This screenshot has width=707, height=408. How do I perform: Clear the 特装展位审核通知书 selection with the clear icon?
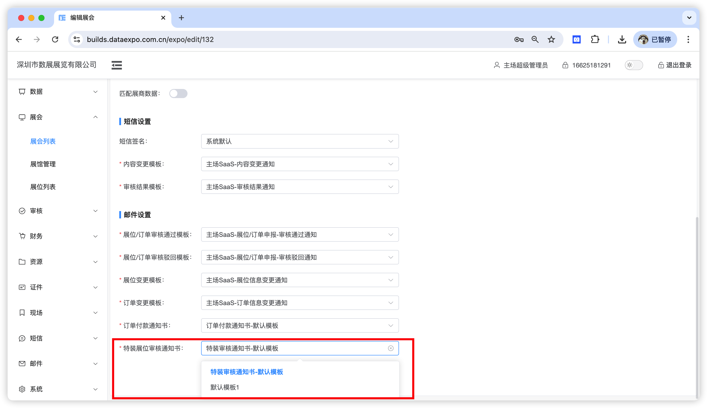[x=390, y=348]
